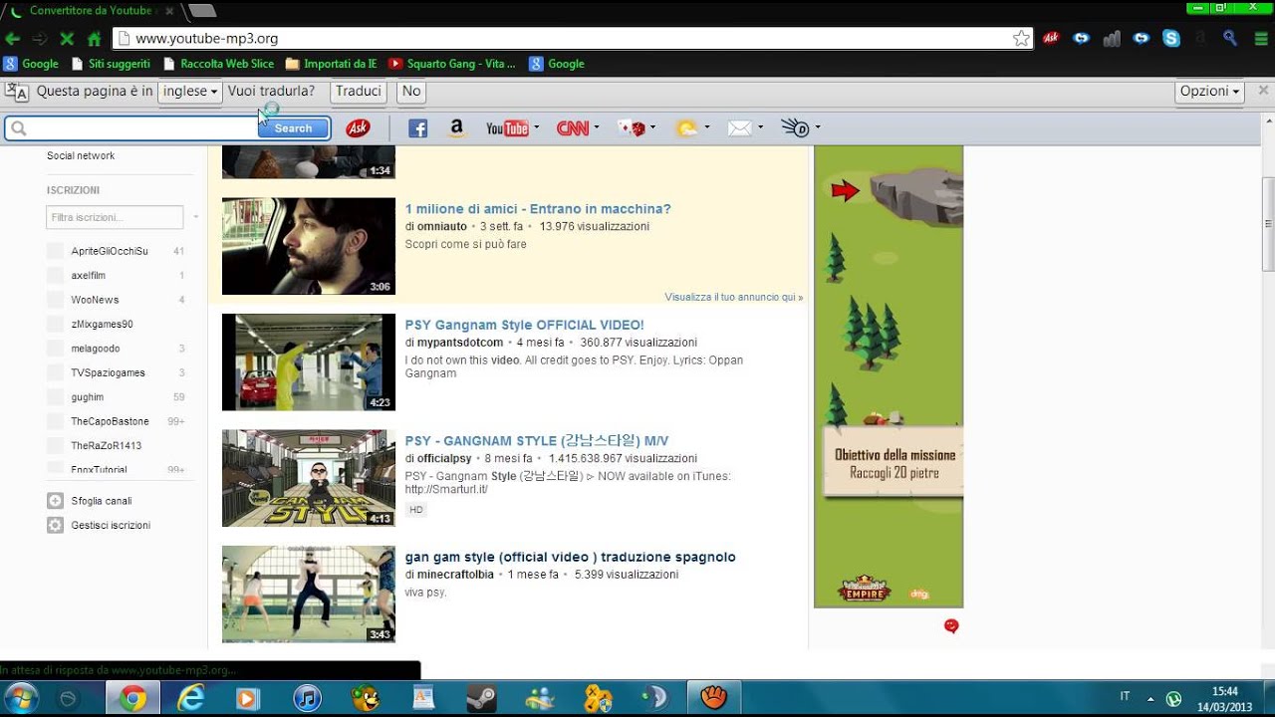Select the Convertitore da Youtube tab
This screenshot has height=717, width=1275.
point(90,10)
